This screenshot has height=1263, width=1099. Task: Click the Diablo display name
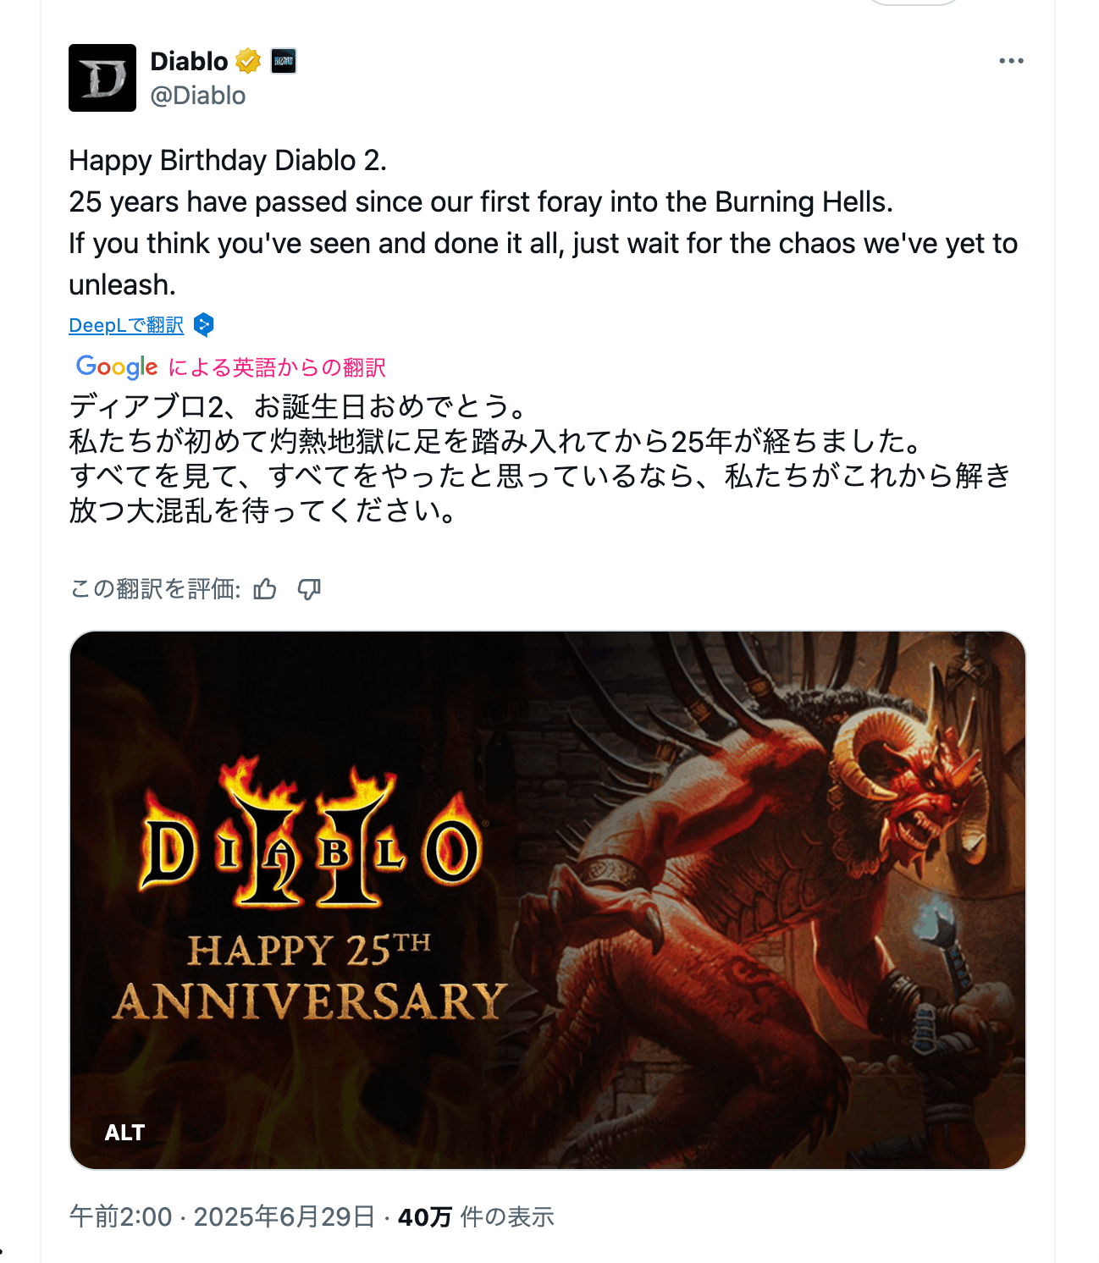pyautogui.click(x=189, y=61)
